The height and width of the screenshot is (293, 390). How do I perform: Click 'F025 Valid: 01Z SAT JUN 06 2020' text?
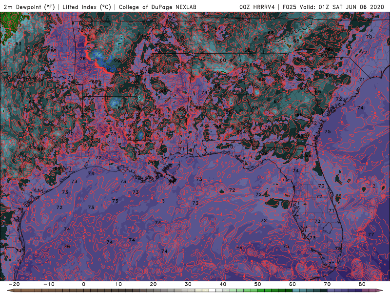(333, 7)
